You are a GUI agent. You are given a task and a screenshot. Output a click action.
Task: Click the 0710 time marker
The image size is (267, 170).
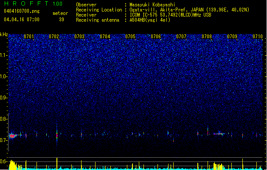pyautogui.click(x=258, y=37)
